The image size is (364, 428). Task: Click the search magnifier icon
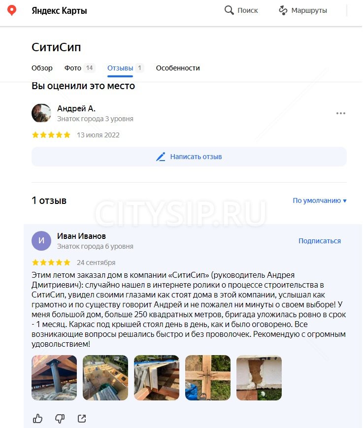[229, 10]
